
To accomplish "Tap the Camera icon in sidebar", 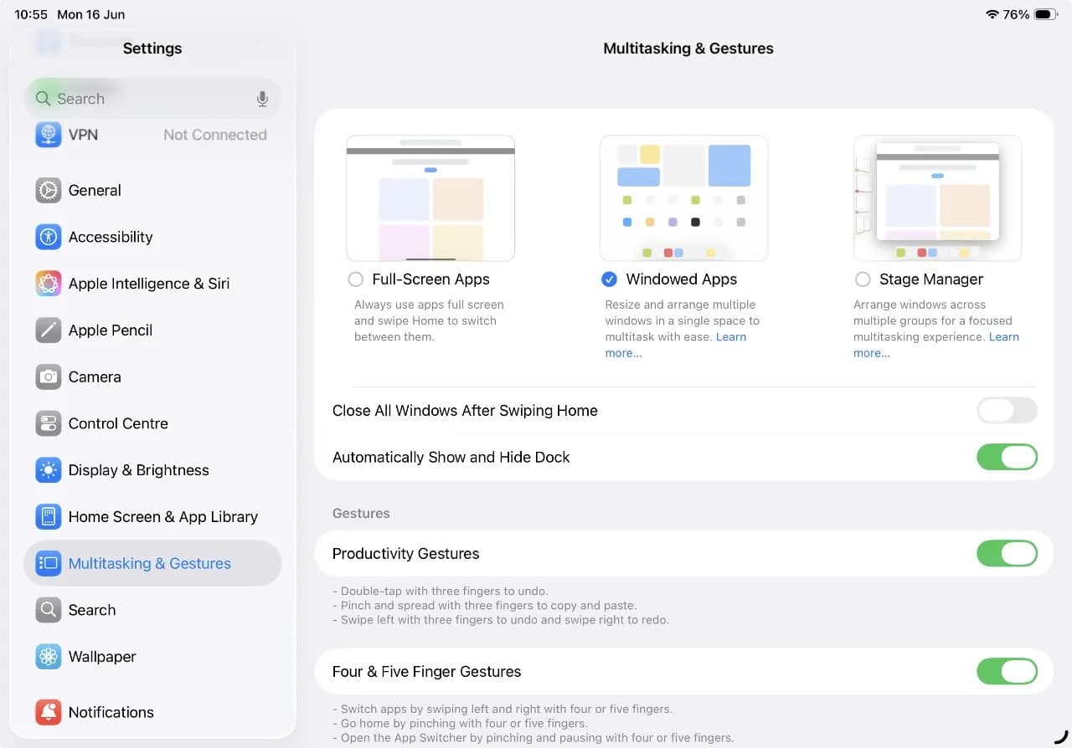I will (49, 377).
